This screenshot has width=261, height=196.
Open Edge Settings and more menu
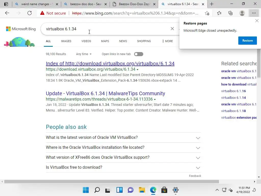coord(254,13)
